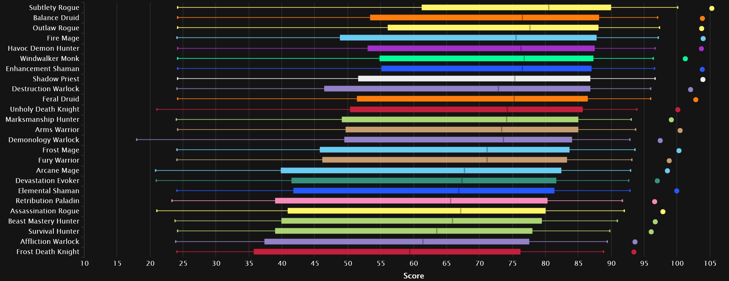Select the Windwalker Monk green outlier dot
The width and height of the screenshot is (729, 281).
685,59
